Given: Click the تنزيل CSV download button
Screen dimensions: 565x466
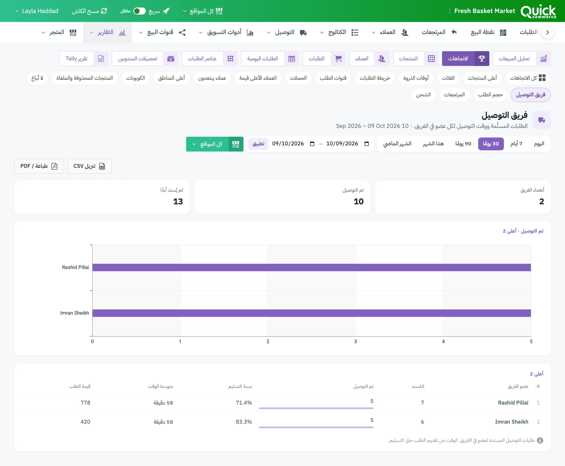Looking at the screenshot, I should point(89,166).
